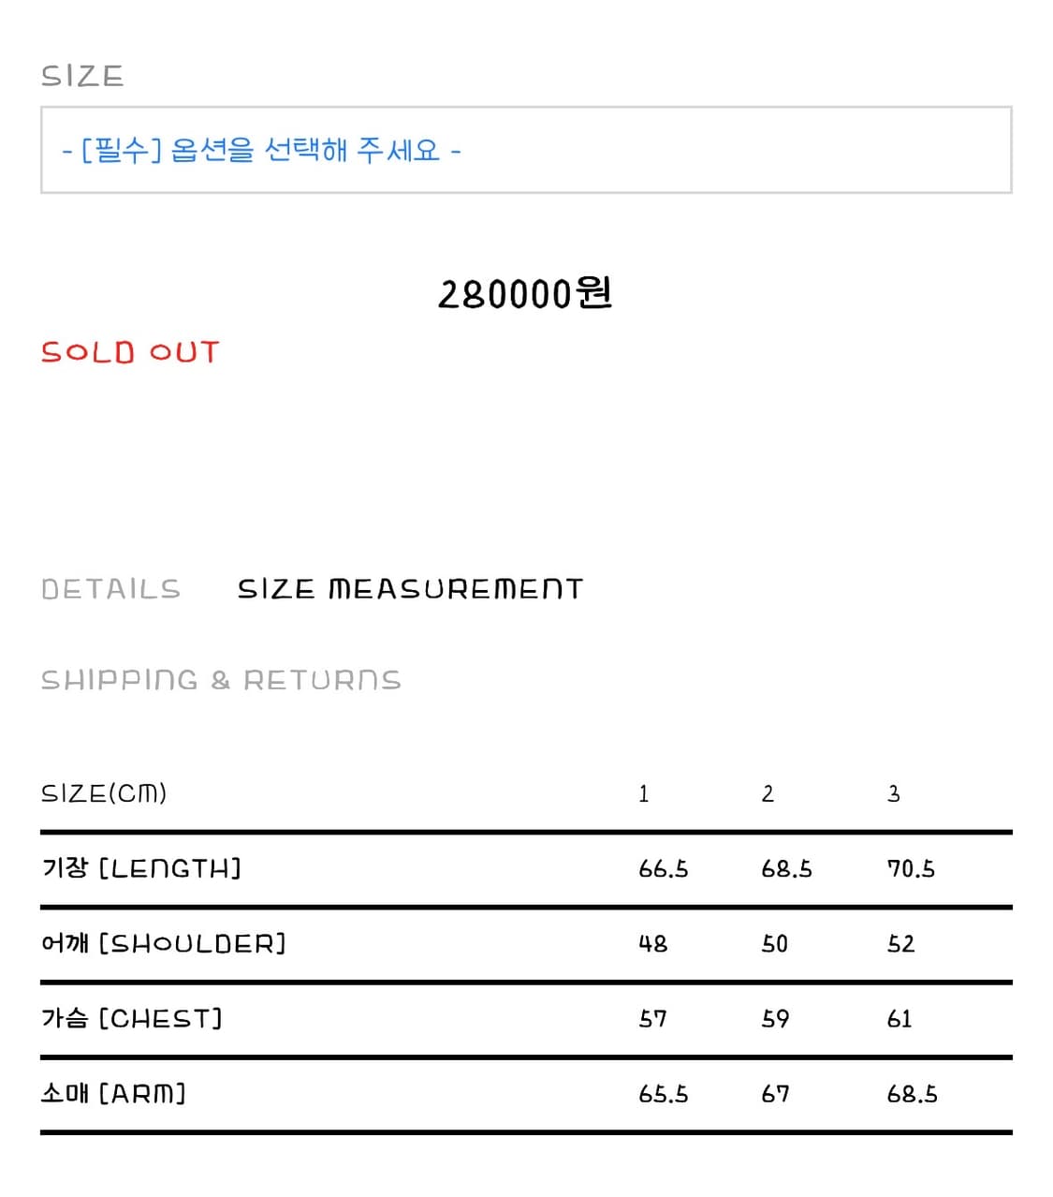The width and height of the screenshot is (1053, 1197).
Task: Click the 280000원 price text
Action: [525, 293]
